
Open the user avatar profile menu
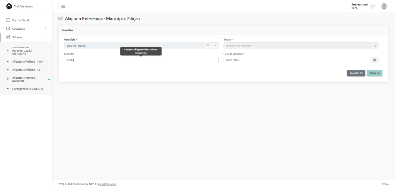(384, 6)
